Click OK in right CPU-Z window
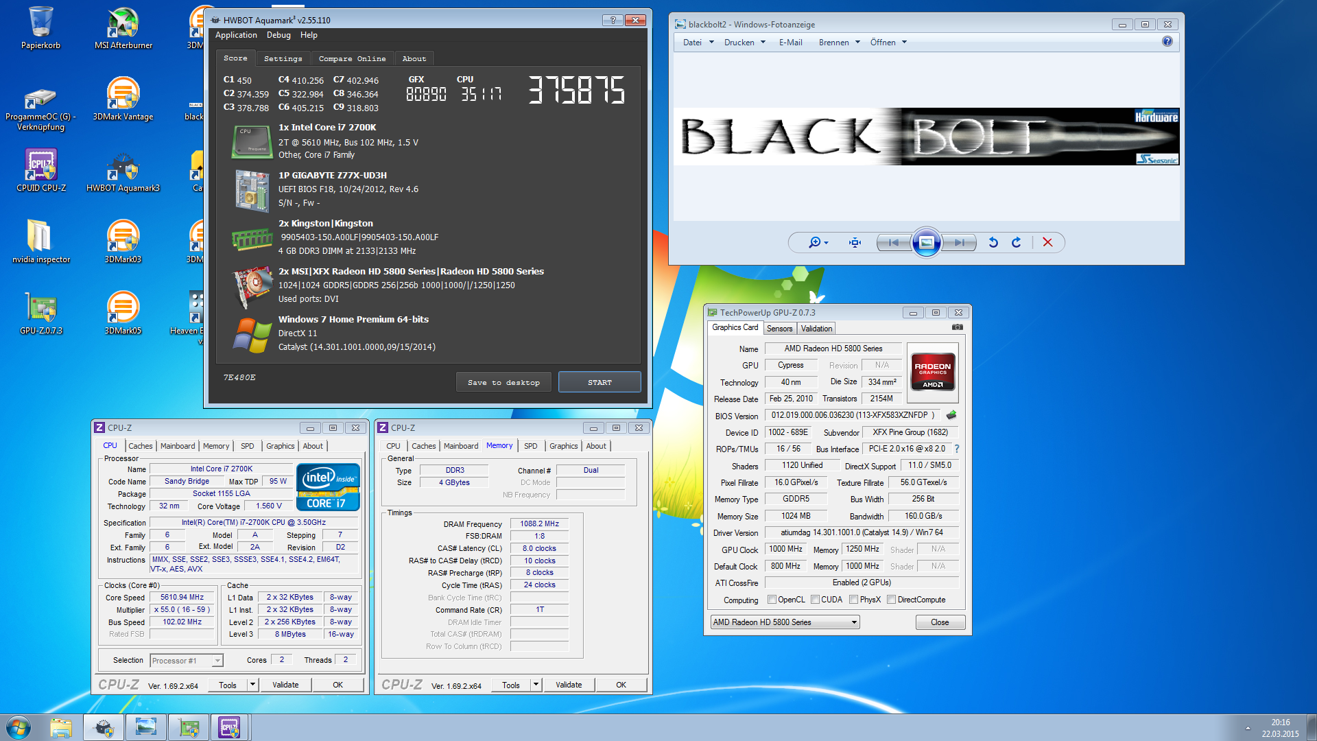This screenshot has width=1317, height=741. (x=621, y=685)
